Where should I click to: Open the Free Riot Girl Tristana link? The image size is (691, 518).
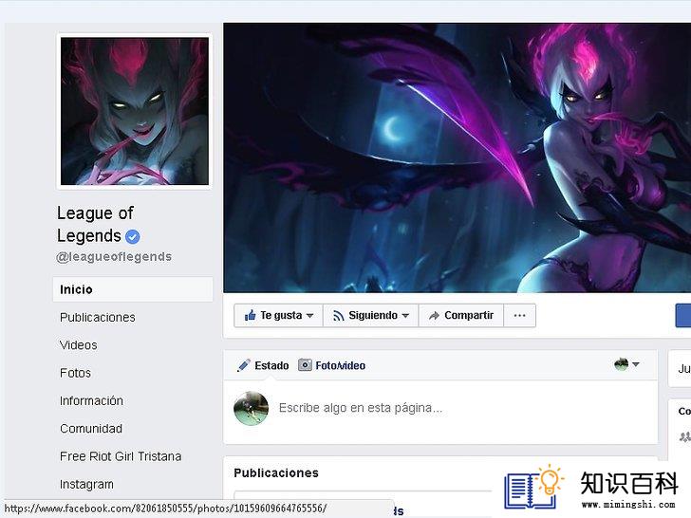[121, 456]
